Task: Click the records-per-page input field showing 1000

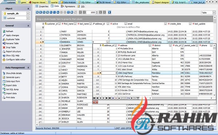Action: pos(91,12)
